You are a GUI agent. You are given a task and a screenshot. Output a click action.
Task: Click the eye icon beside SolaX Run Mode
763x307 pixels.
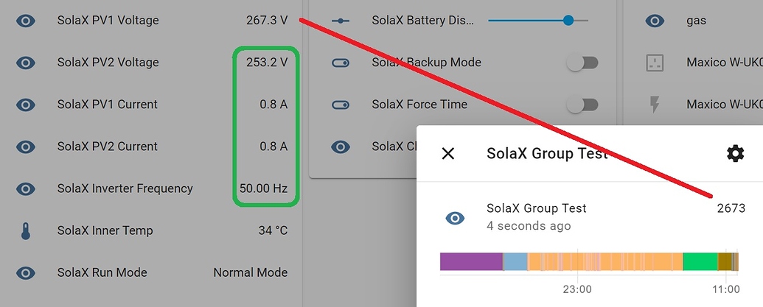pyautogui.click(x=26, y=273)
